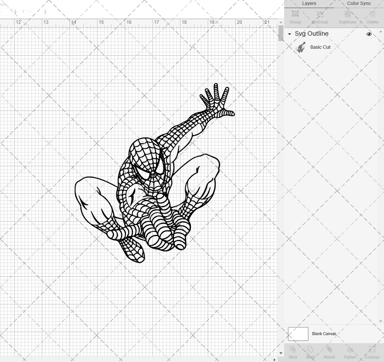Viewport: 384px width, 362px height.
Task: Select the Attach tool
Action: point(329,351)
